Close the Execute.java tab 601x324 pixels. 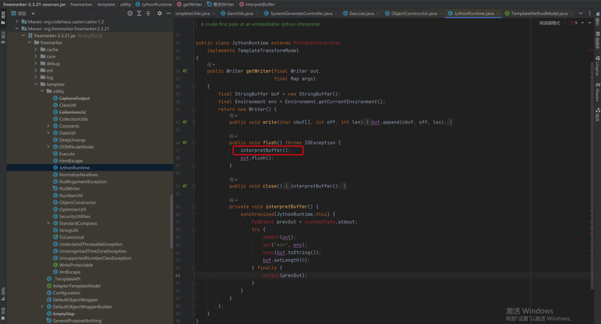(378, 13)
